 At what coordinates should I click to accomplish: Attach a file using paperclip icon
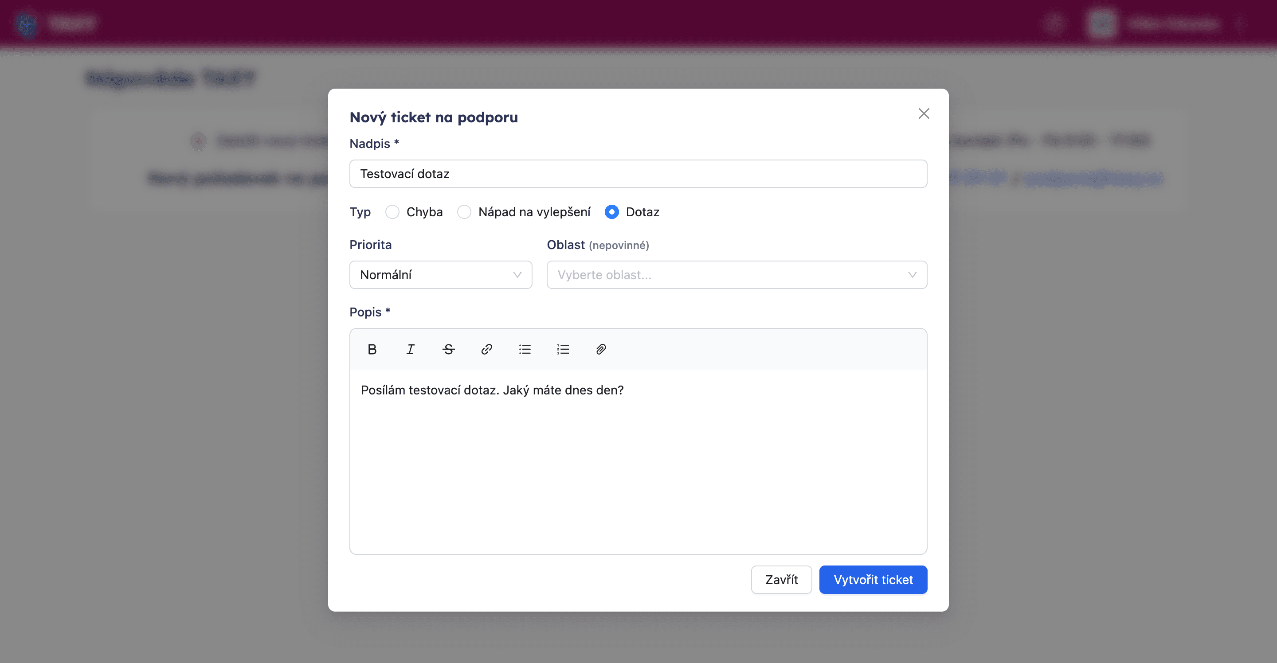click(x=601, y=349)
